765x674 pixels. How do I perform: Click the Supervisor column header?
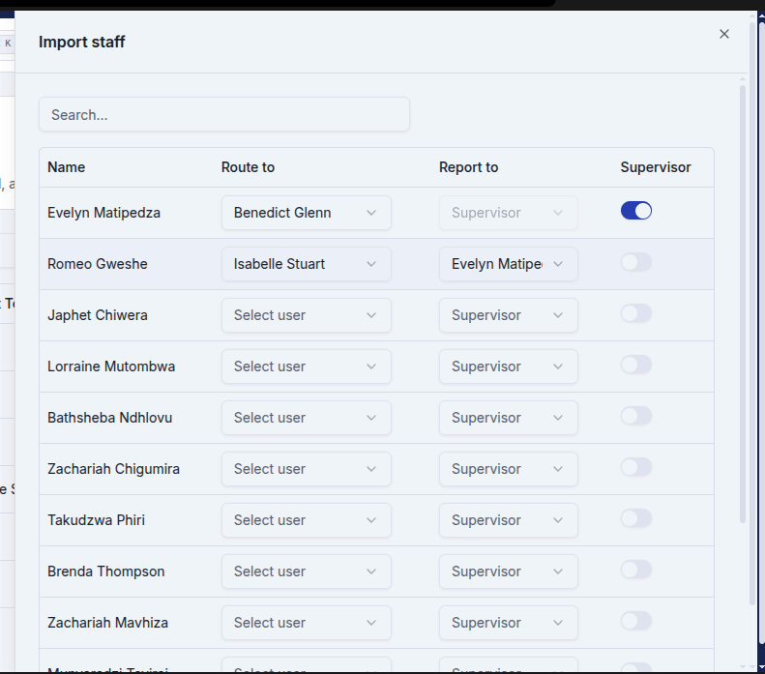pyautogui.click(x=655, y=167)
